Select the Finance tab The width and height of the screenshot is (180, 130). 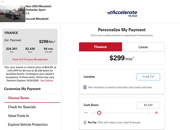point(101,47)
